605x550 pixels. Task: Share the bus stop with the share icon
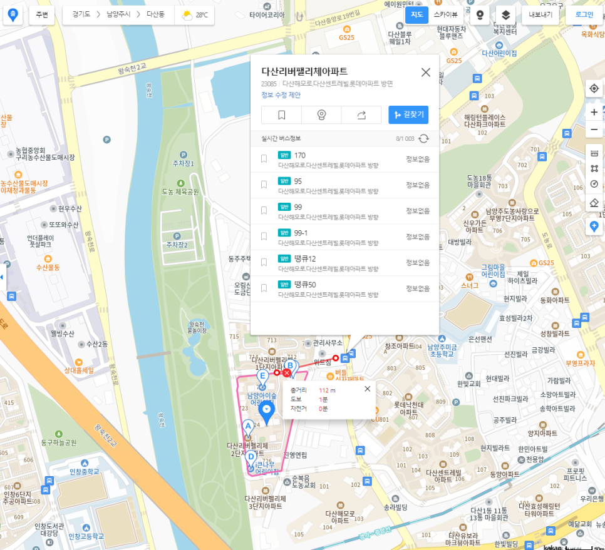coord(361,115)
